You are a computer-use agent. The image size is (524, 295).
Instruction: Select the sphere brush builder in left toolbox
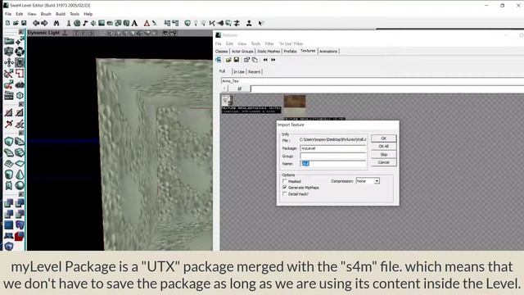[20, 185]
